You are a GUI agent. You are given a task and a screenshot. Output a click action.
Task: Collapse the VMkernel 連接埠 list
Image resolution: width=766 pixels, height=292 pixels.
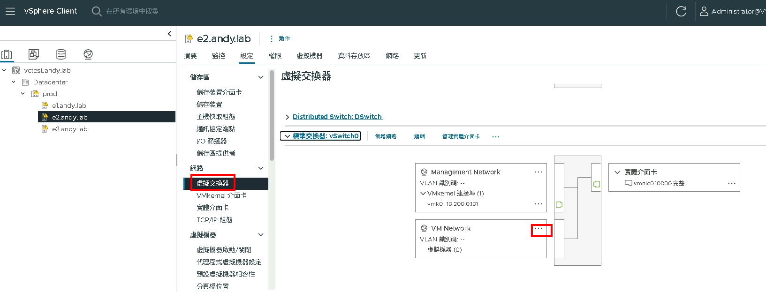tap(423, 193)
